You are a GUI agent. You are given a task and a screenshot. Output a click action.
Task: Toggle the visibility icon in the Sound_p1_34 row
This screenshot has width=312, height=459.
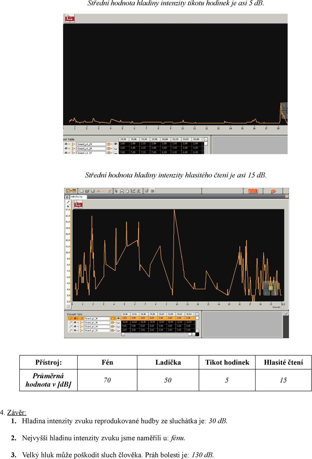click(x=119, y=326)
